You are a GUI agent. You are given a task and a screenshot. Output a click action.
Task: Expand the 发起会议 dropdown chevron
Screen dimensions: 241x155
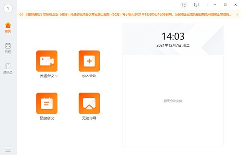(x=57, y=76)
